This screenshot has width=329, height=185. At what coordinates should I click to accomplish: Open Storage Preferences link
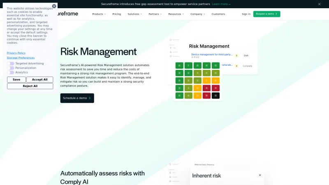(x=21, y=58)
